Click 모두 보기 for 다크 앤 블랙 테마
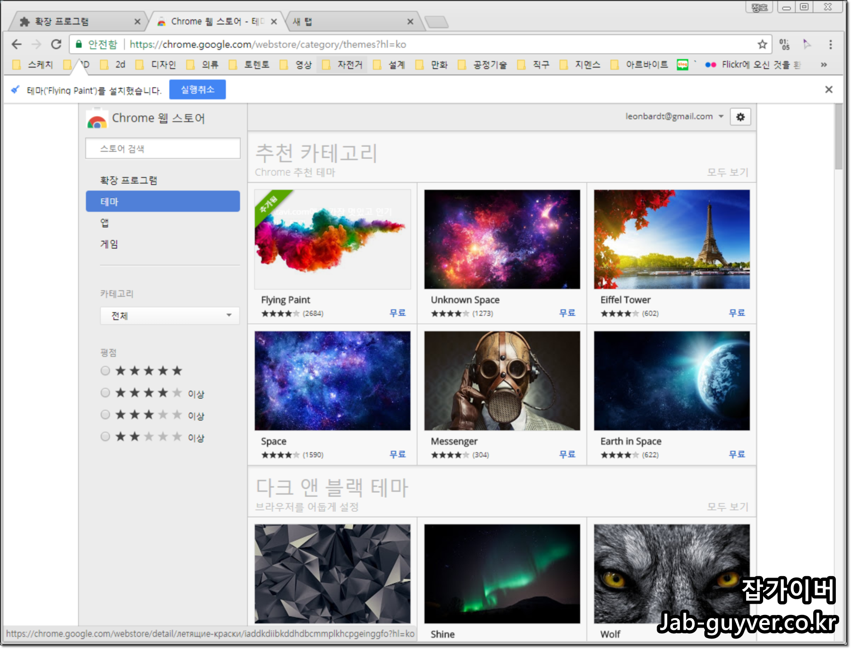The height and width of the screenshot is (649, 851). click(727, 507)
